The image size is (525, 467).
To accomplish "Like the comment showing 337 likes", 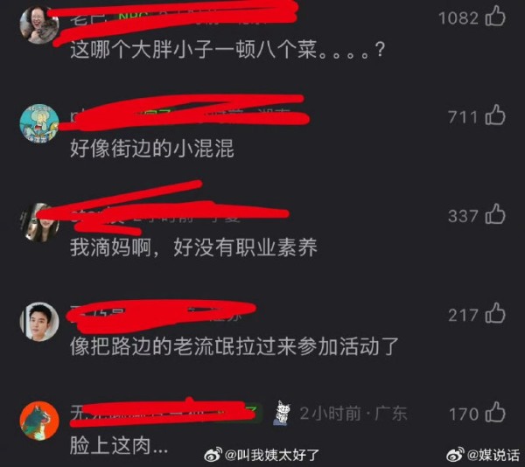I will tap(495, 213).
